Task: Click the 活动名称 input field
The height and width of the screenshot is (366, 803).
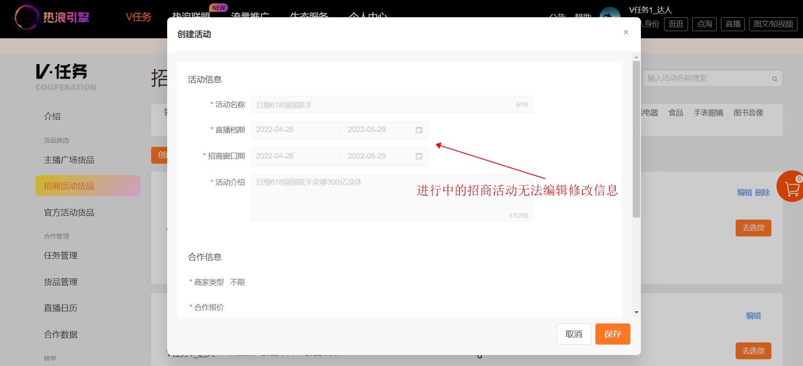Action: (392, 105)
